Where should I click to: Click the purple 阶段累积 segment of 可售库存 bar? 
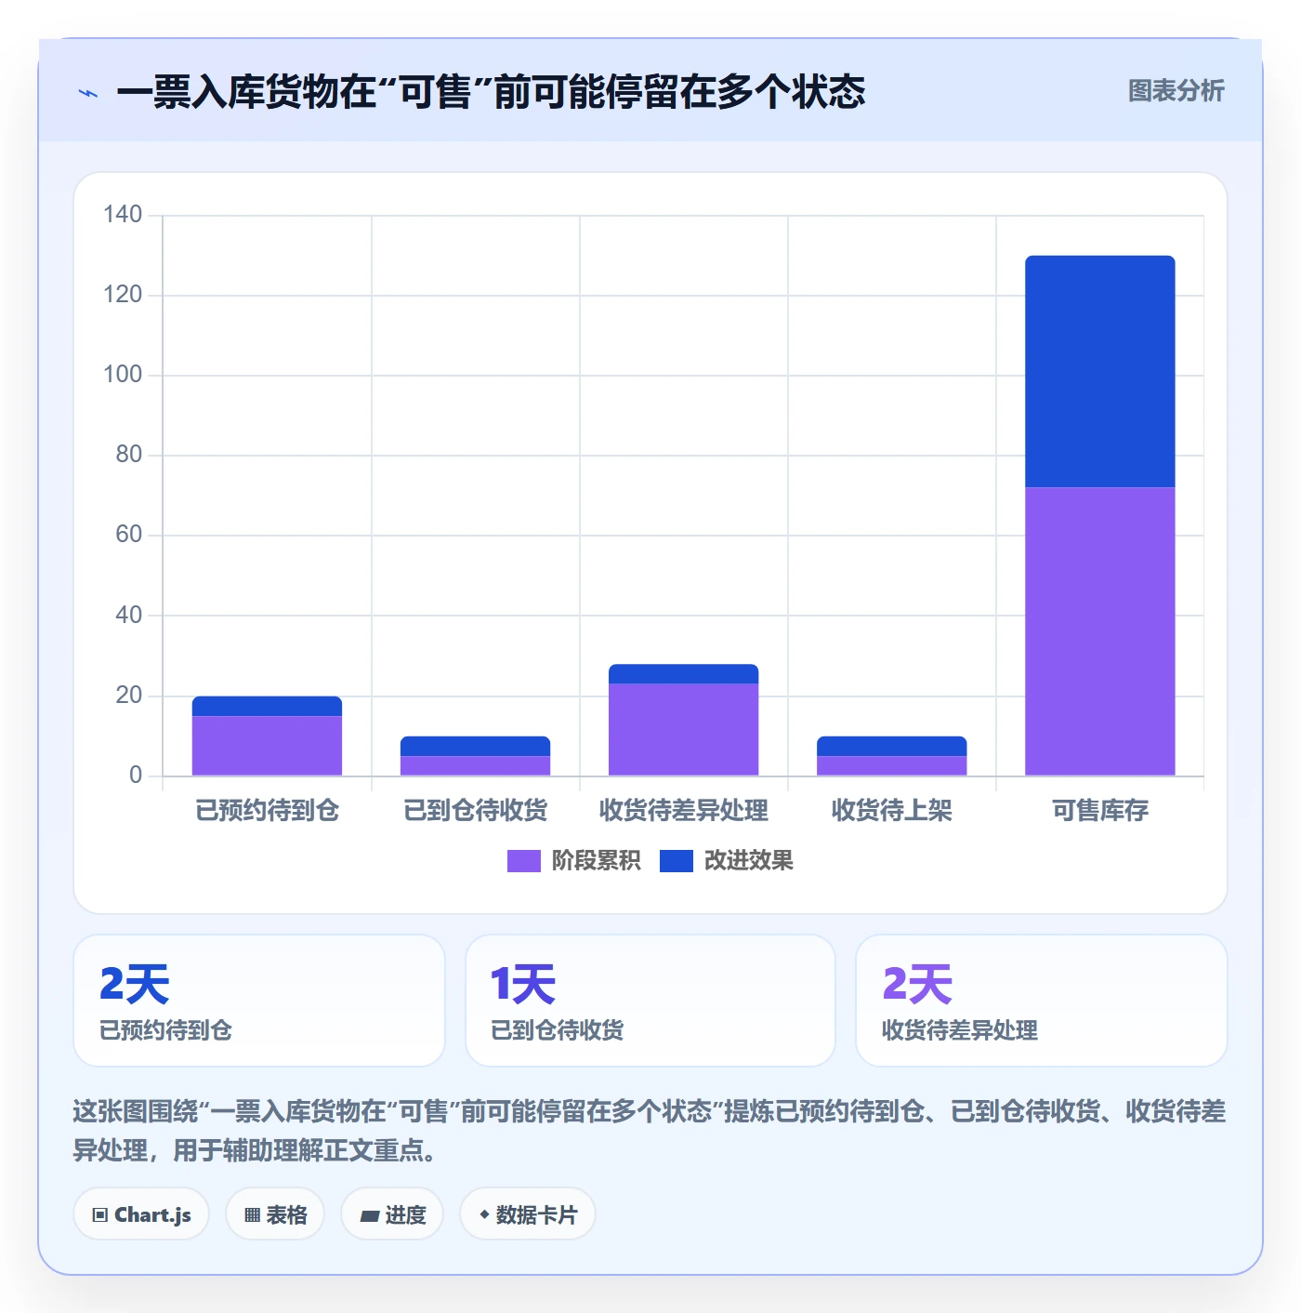[x=1100, y=631]
